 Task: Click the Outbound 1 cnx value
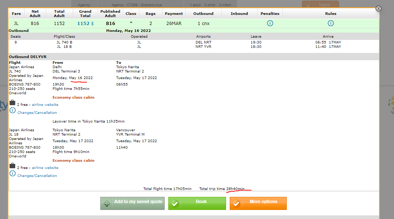pos(203,24)
